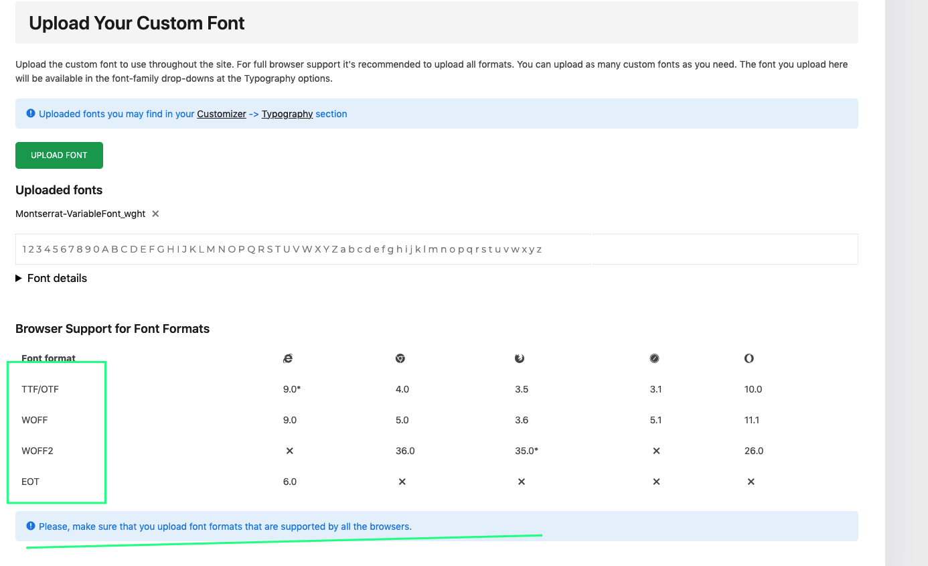Click the Opera browser icon
Viewport: 928px width, 566px height.
tap(749, 358)
